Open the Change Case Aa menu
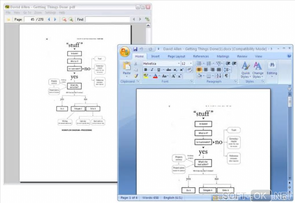This screenshot has width=295, height=203. point(165,76)
